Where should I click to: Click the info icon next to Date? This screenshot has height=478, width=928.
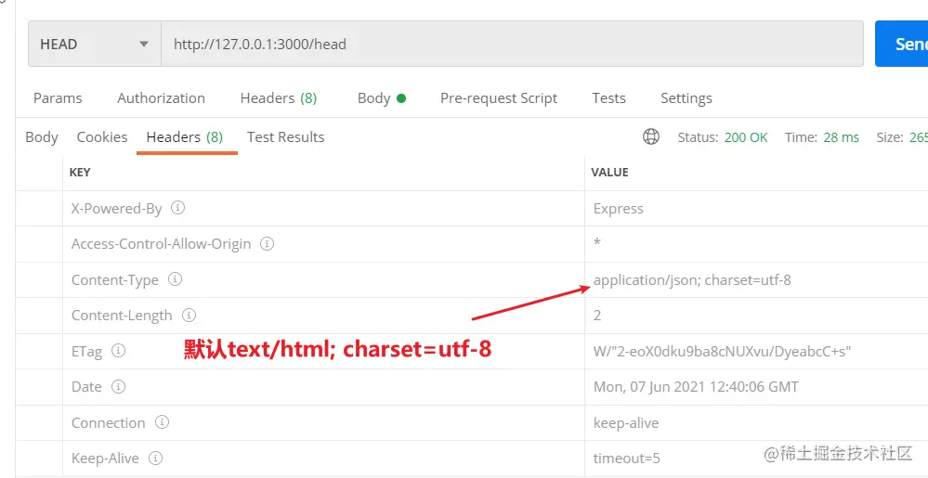click(x=118, y=386)
